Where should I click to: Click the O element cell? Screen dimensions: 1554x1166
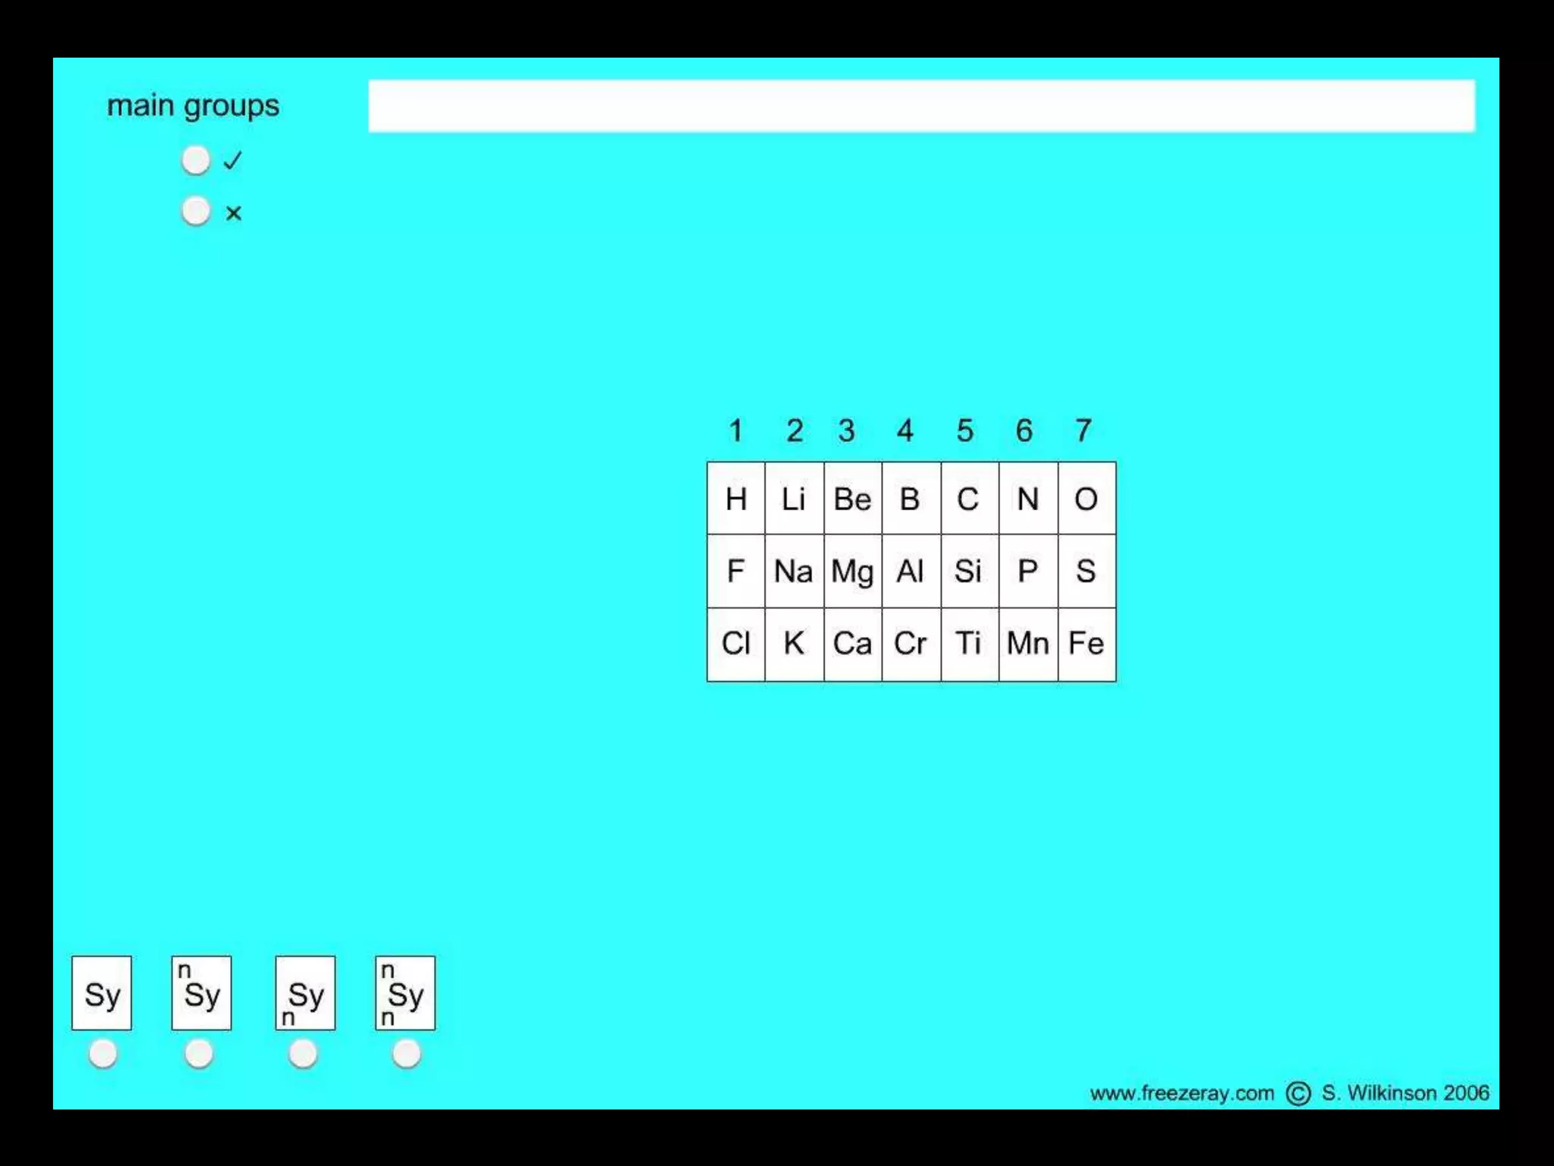[x=1086, y=499]
